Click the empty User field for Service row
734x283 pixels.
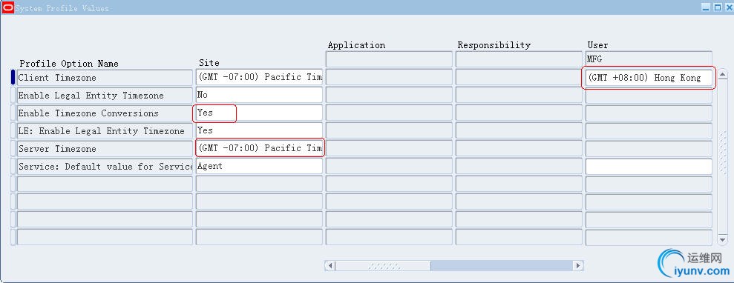click(x=649, y=166)
